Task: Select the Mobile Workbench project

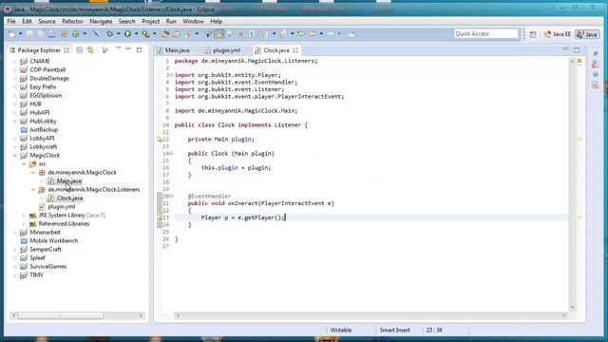Action: click(x=53, y=240)
